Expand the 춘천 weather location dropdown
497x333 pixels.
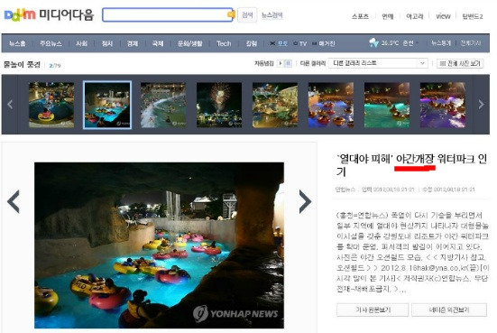(x=410, y=43)
